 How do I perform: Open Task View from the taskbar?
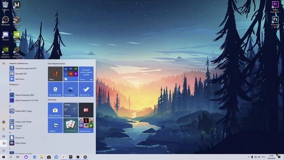(x=18, y=157)
